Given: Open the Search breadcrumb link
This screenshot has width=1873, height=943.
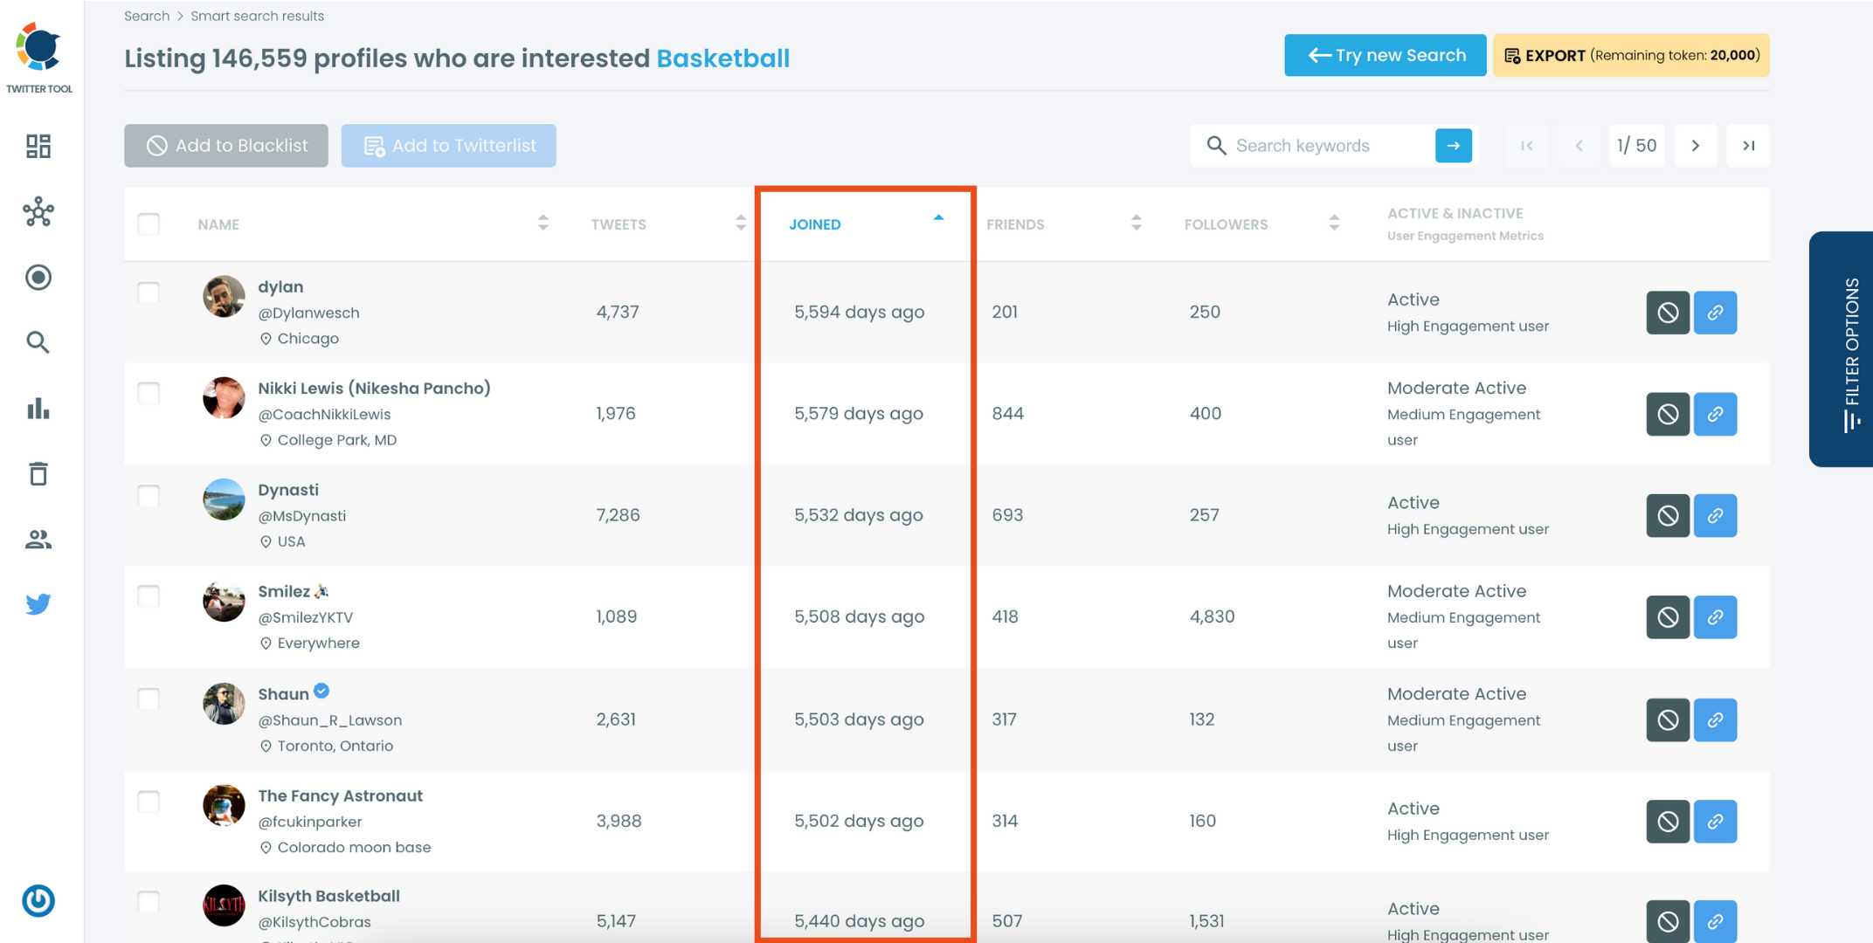Looking at the screenshot, I should 147,16.
